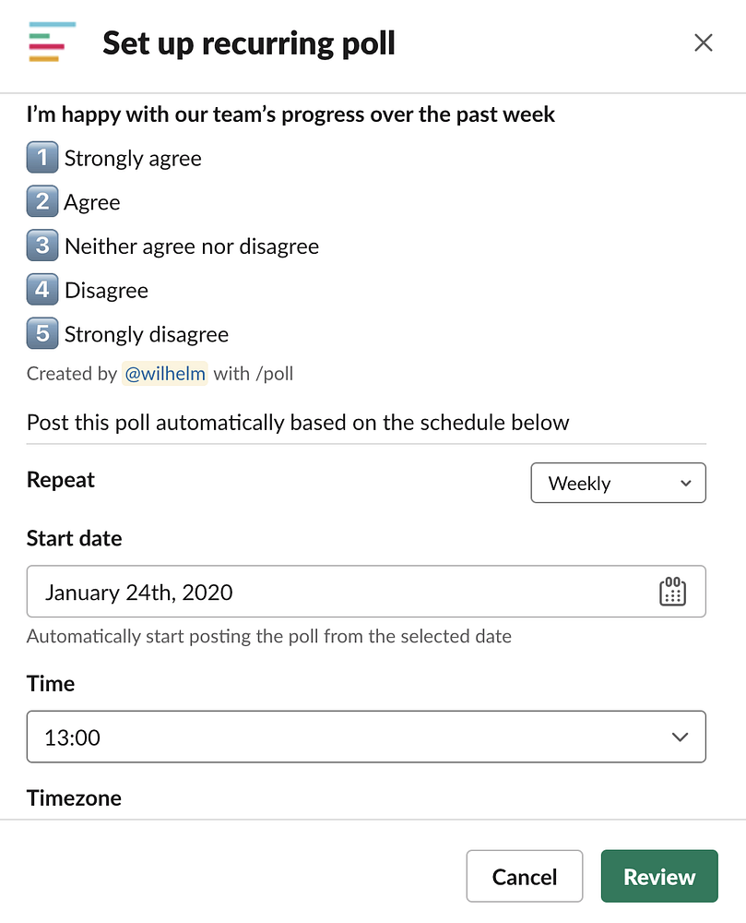Image resolution: width=746 pixels, height=923 pixels.
Task: Click the number 1 emoji icon
Action: click(42, 157)
